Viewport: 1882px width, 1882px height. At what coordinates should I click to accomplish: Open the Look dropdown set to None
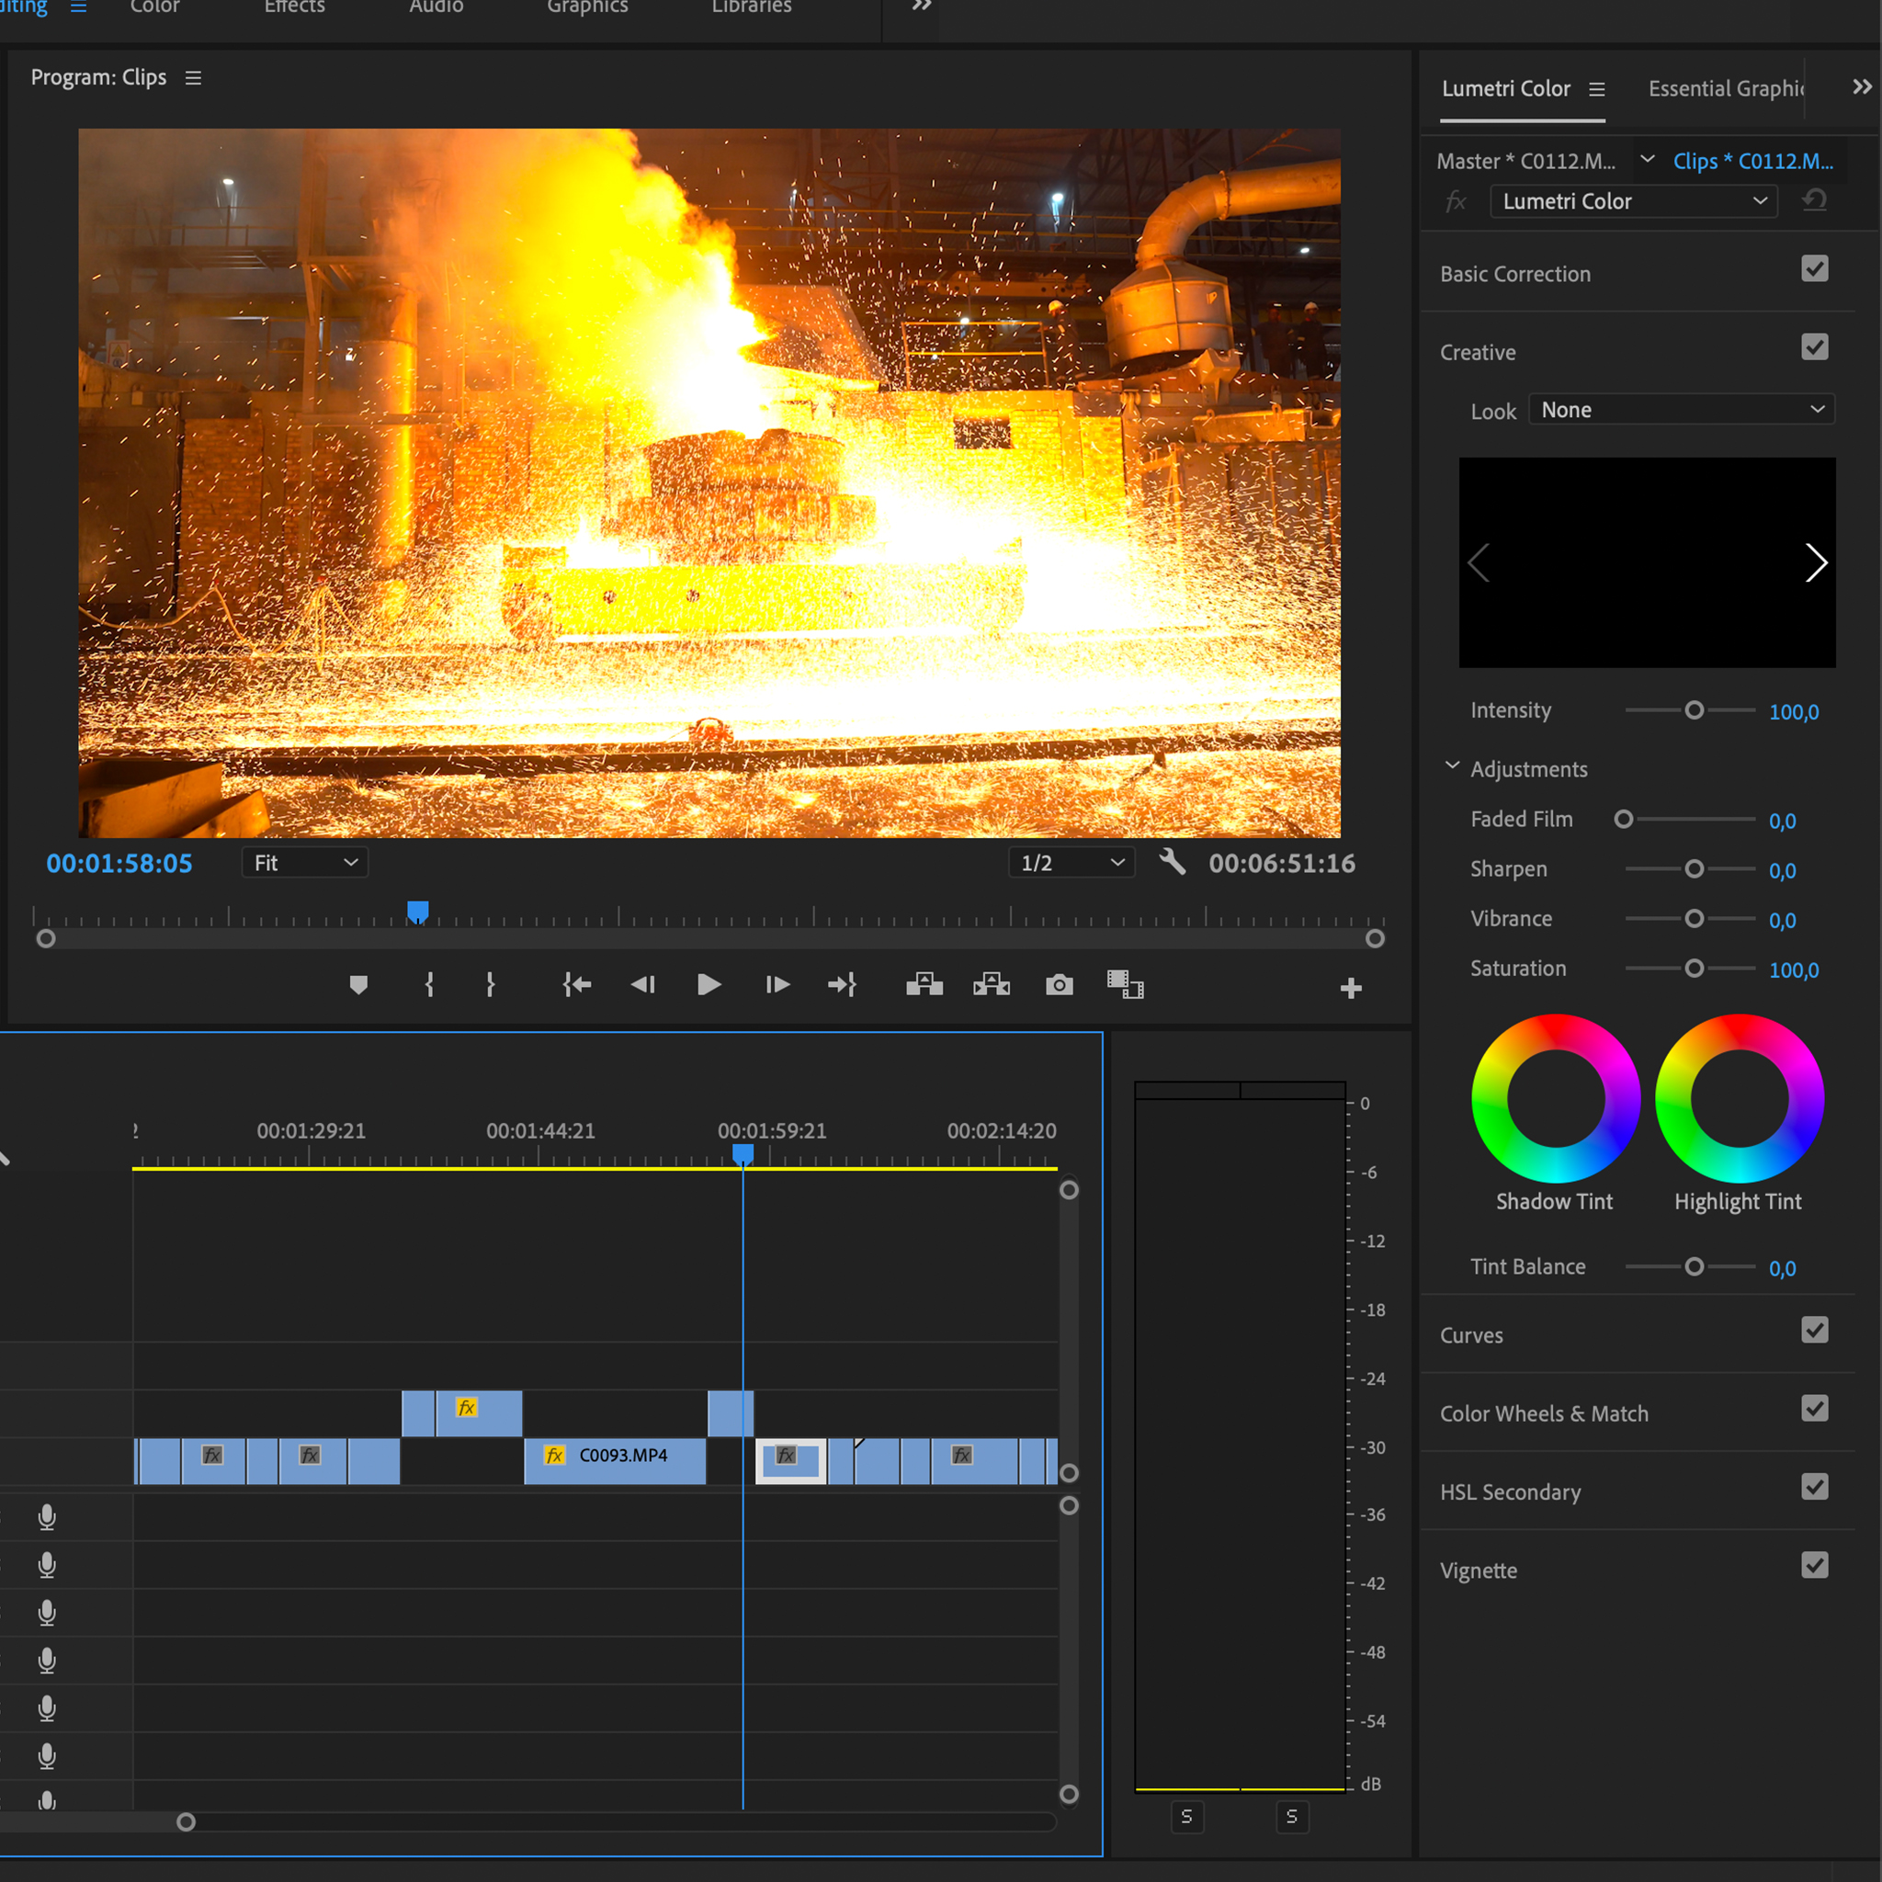[1682, 410]
